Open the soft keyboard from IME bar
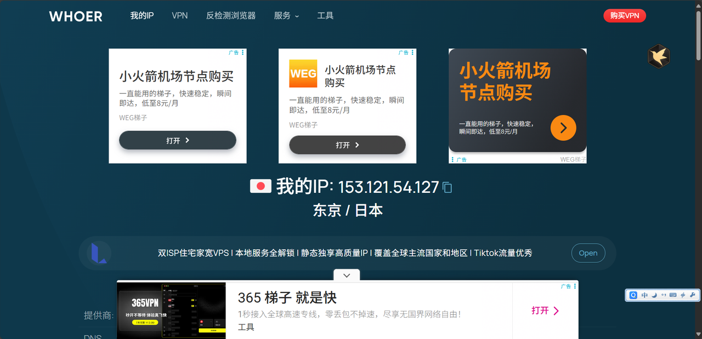 [673, 295]
